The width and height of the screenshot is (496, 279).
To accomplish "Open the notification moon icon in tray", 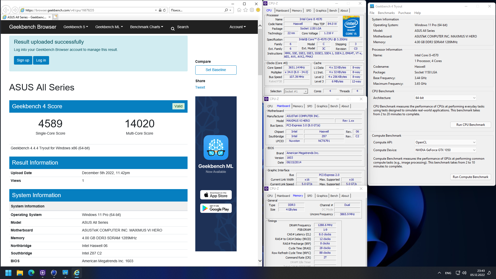I will (489, 273).
